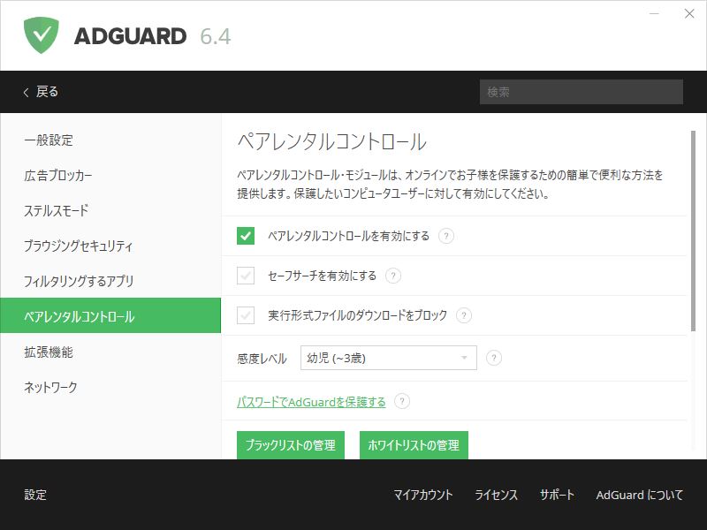707x530 pixels.
Task: Click 設定 in the footer
Action: [35, 495]
